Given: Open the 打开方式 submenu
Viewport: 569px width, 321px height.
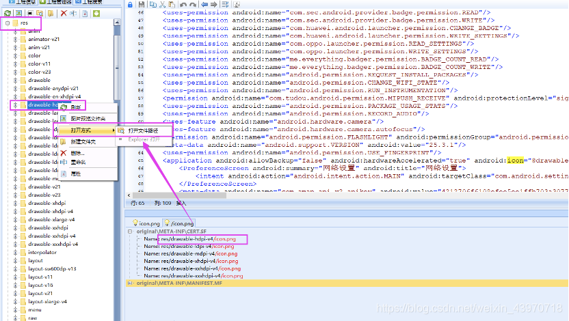Looking at the screenshot, I should pos(88,130).
